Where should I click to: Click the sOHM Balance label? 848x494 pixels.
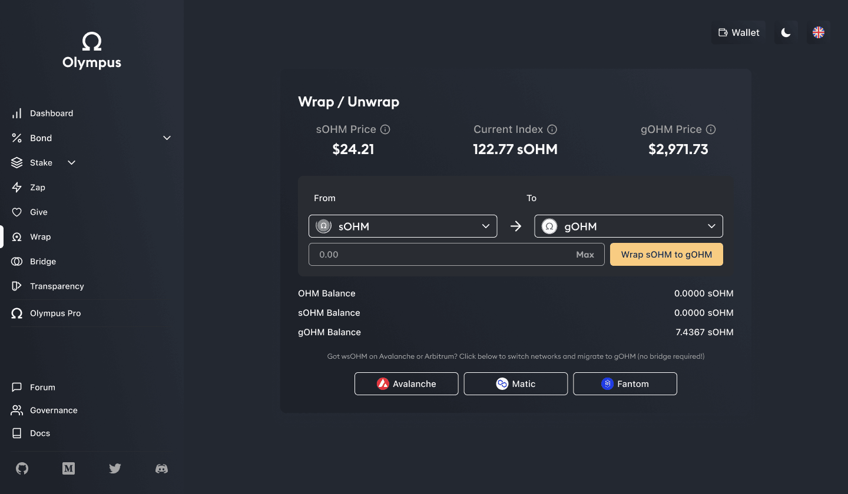coord(329,313)
